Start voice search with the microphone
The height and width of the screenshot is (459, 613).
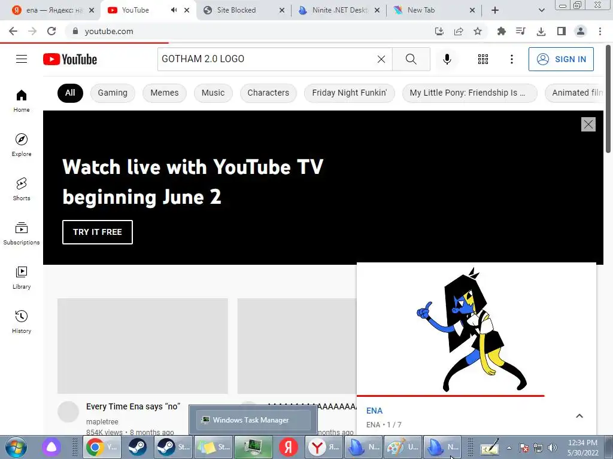point(447,59)
